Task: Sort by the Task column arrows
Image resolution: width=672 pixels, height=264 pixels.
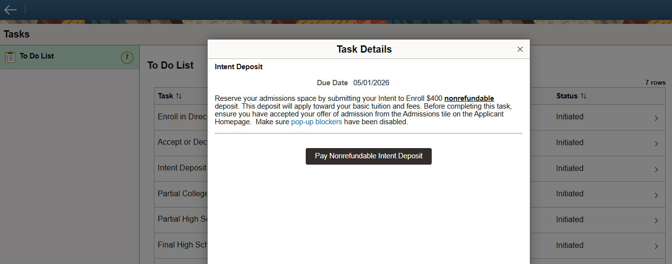Action: [x=179, y=96]
